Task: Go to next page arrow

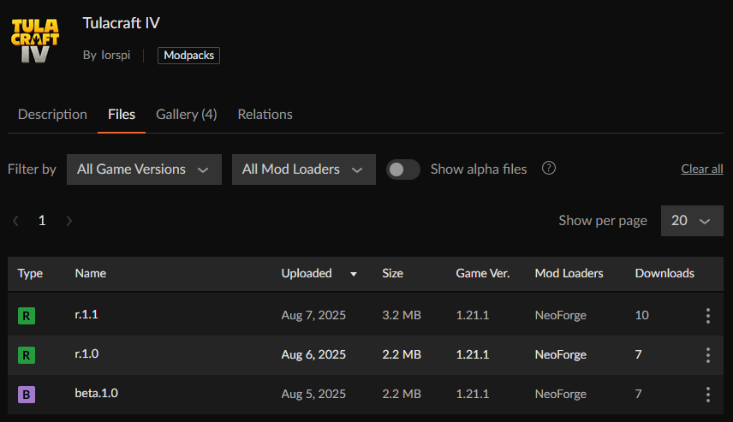Action: coord(69,221)
